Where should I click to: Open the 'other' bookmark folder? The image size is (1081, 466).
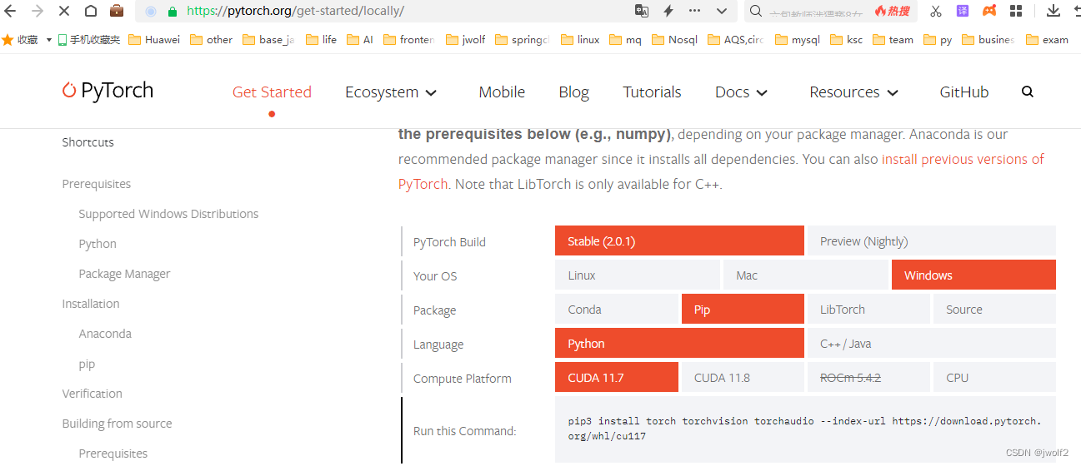[212, 39]
